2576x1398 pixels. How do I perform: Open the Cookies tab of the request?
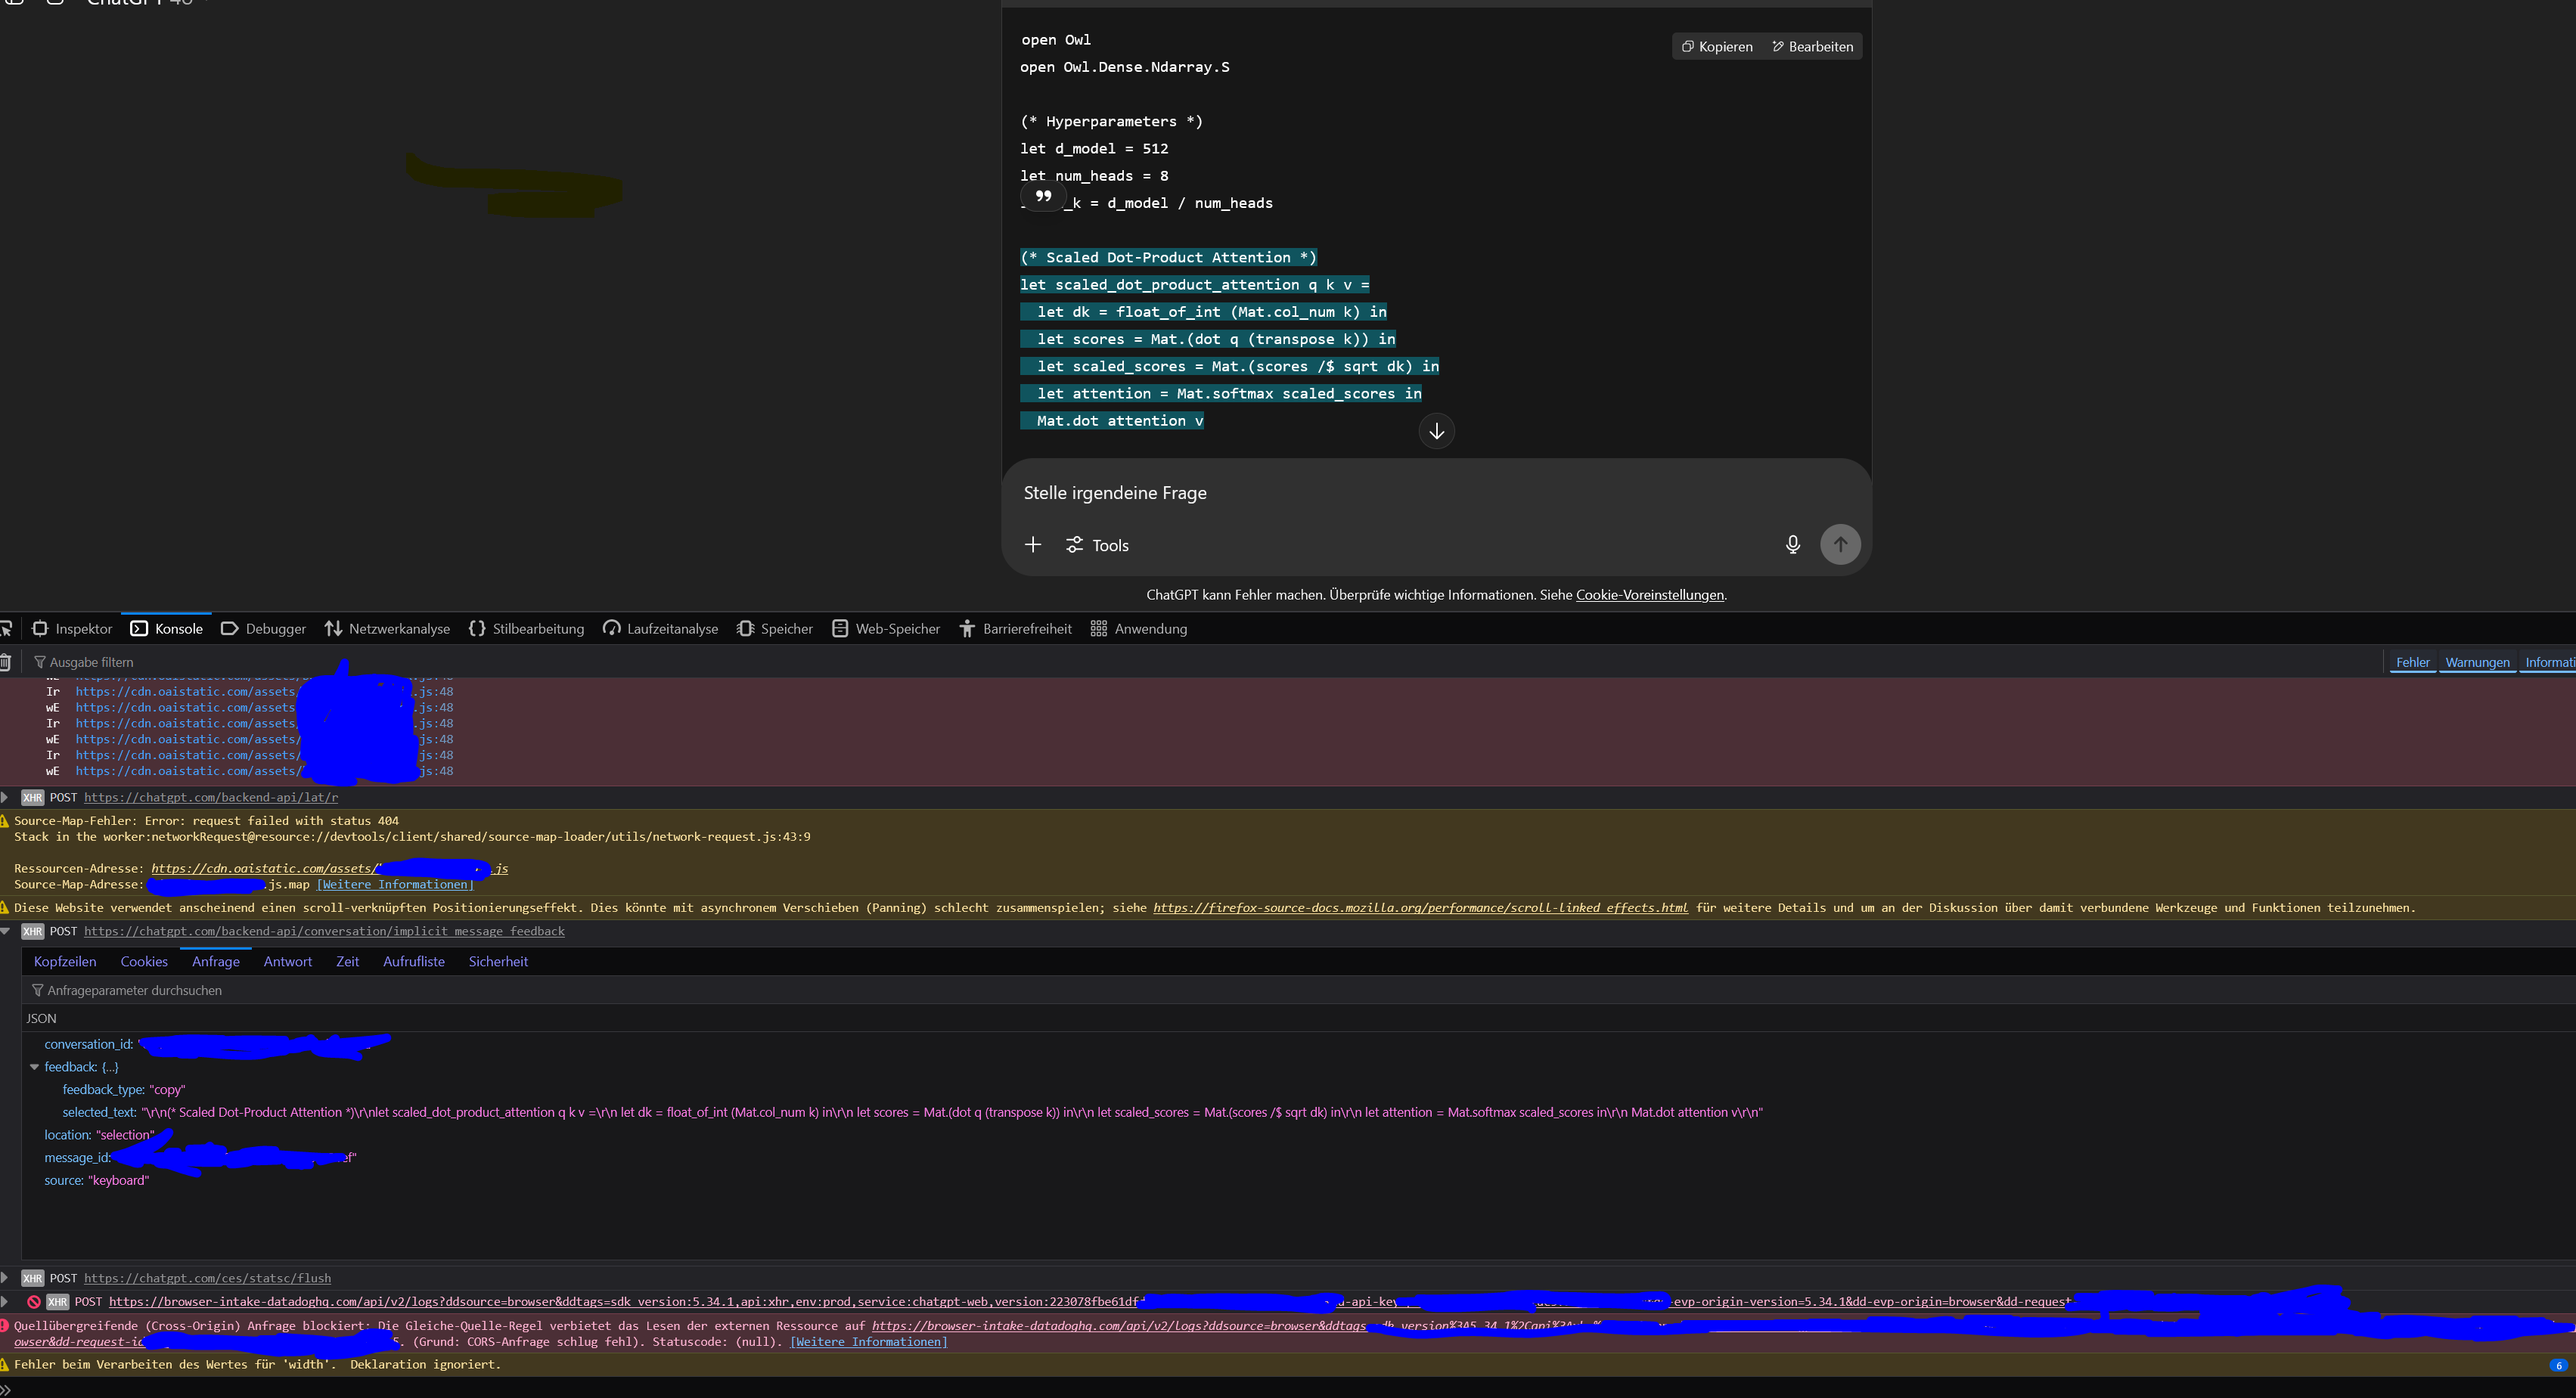point(144,961)
